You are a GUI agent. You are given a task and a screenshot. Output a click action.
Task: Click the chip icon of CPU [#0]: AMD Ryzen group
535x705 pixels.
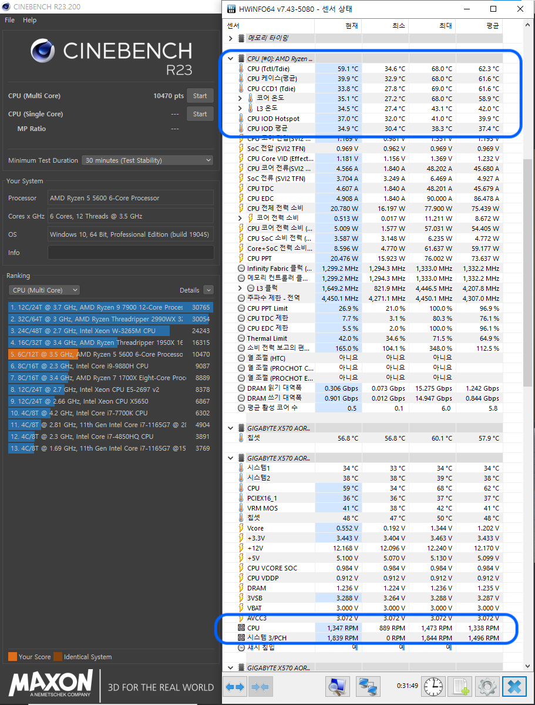(x=241, y=59)
